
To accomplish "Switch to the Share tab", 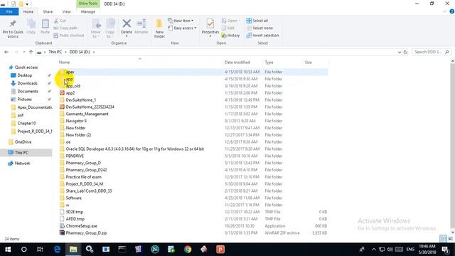I will pos(48,11).
